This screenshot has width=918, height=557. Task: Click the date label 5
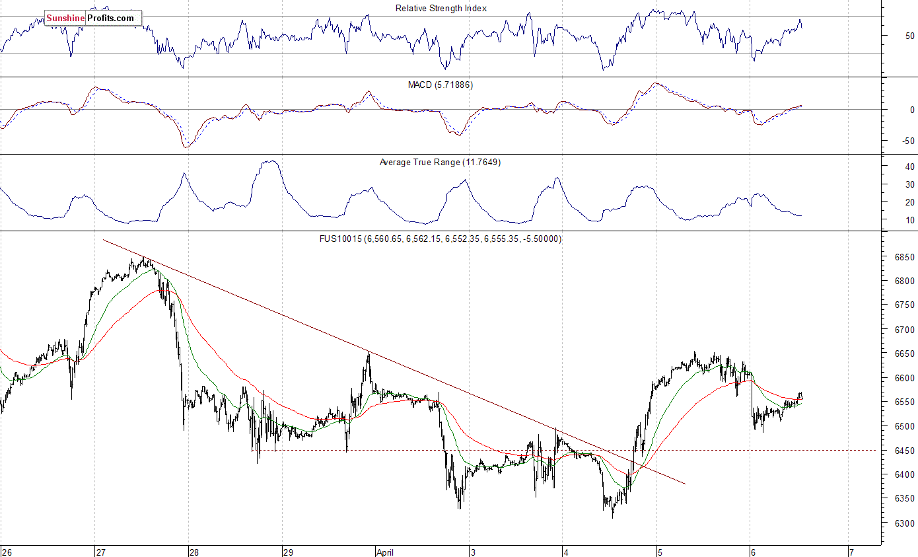click(x=661, y=552)
